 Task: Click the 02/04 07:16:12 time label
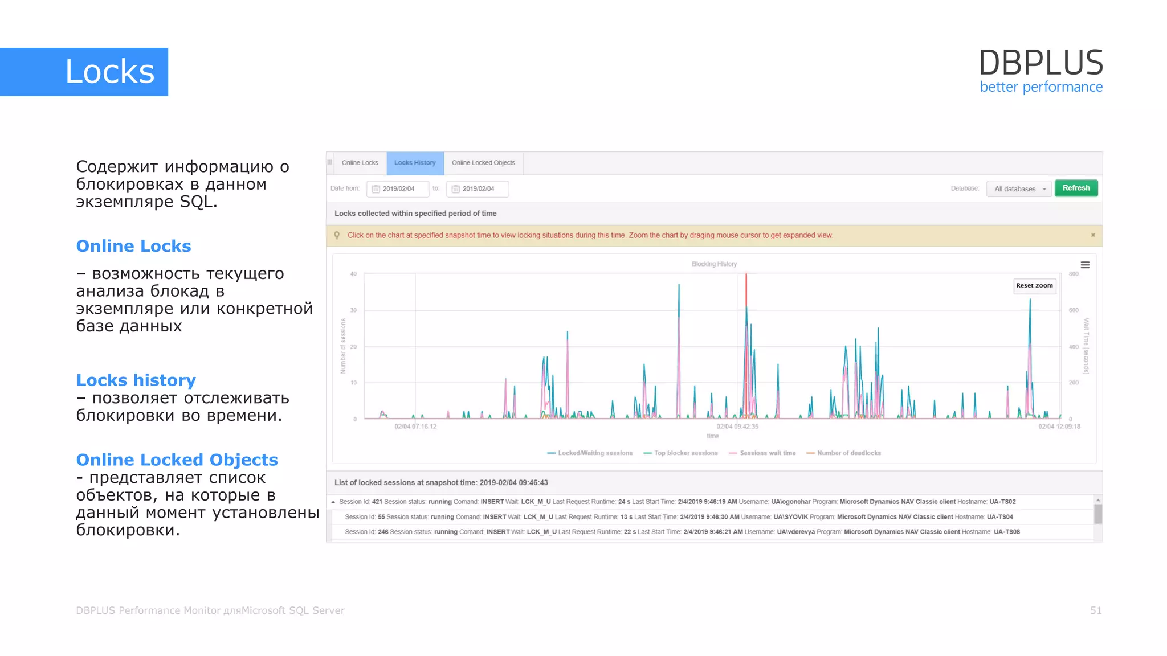coord(415,427)
